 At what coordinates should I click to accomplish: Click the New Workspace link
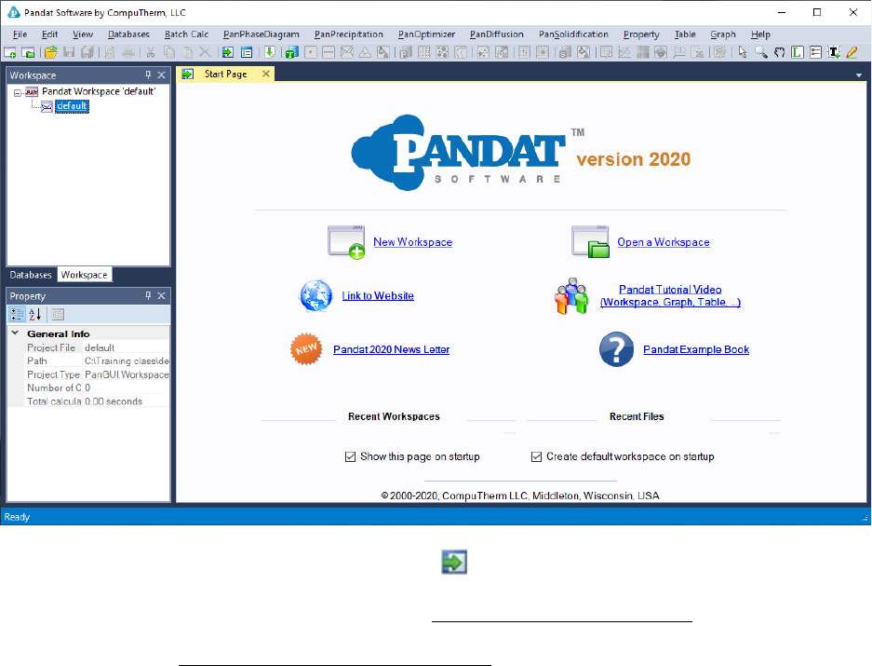(412, 242)
